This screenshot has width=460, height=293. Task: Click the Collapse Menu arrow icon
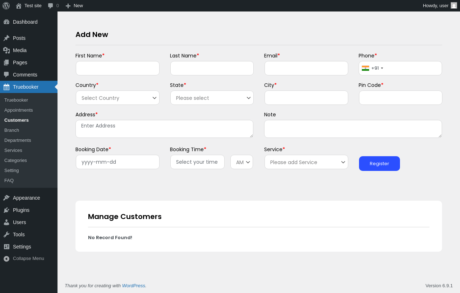point(6,259)
